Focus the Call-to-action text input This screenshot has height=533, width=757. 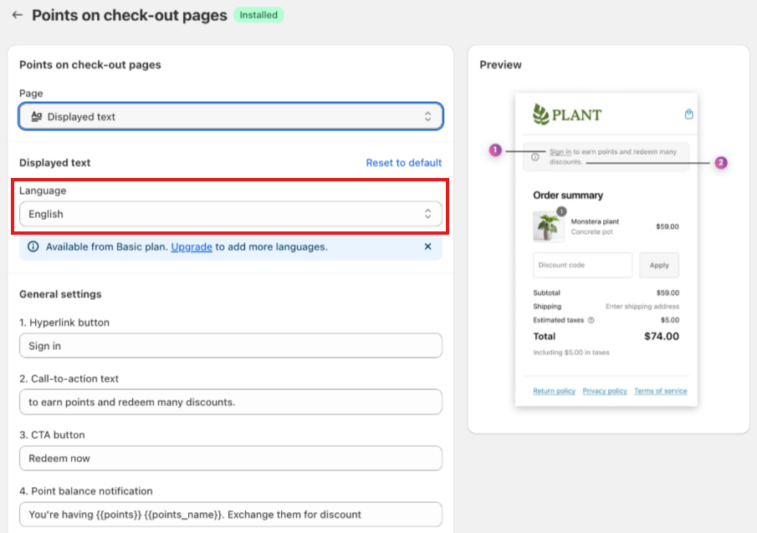[231, 402]
